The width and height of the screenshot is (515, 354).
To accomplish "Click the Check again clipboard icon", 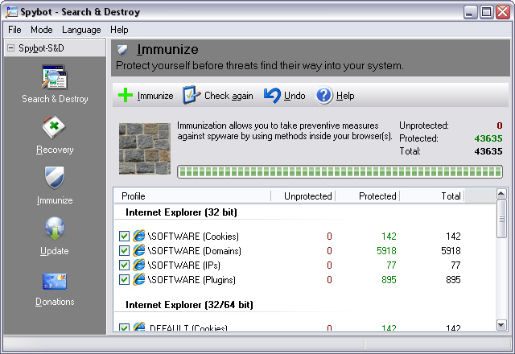I will (x=192, y=95).
